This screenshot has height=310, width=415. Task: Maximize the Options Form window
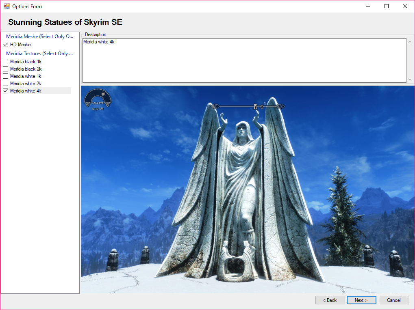click(x=387, y=6)
